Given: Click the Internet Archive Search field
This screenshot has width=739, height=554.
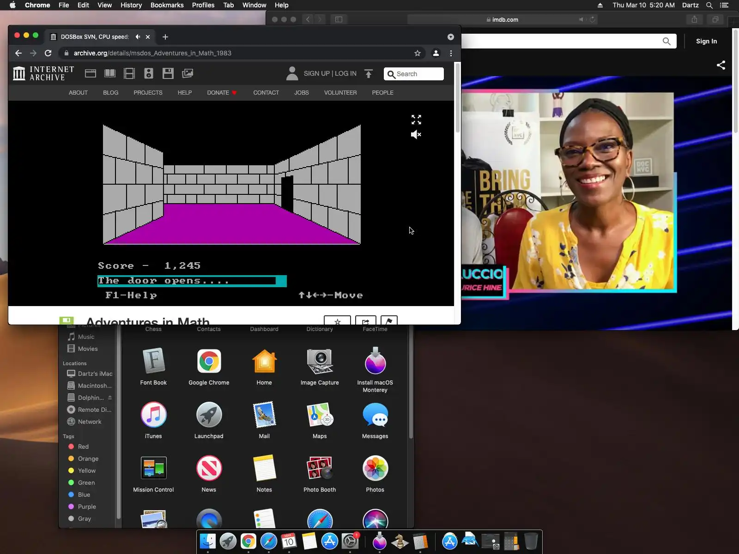Looking at the screenshot, I should pos(414,74).
